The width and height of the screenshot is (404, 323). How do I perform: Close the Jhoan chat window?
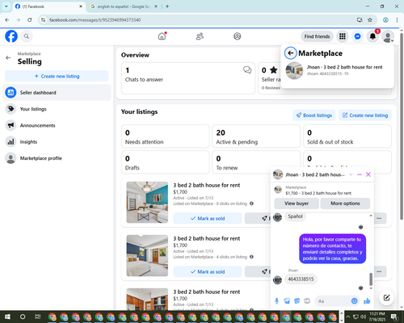368,174
